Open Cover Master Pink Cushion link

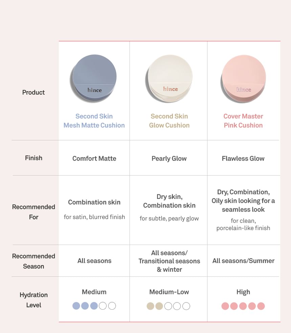point(243,121)
